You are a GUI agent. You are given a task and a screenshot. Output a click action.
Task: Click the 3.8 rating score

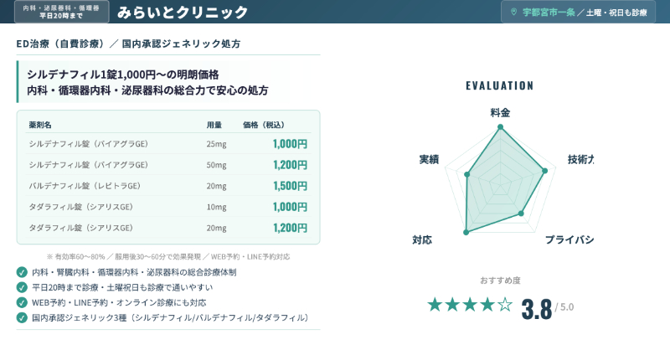tap(536, 308)
